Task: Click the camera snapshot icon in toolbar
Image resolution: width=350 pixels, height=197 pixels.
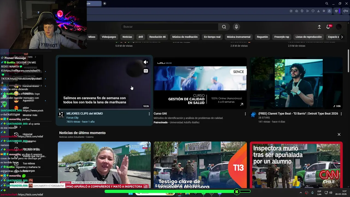Action: (297, 11)
